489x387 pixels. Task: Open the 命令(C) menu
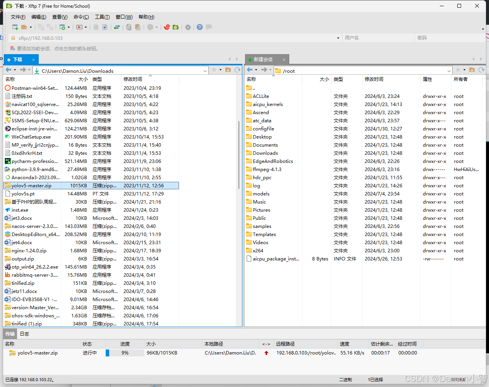pyautogui.click(x=81, y=17)
